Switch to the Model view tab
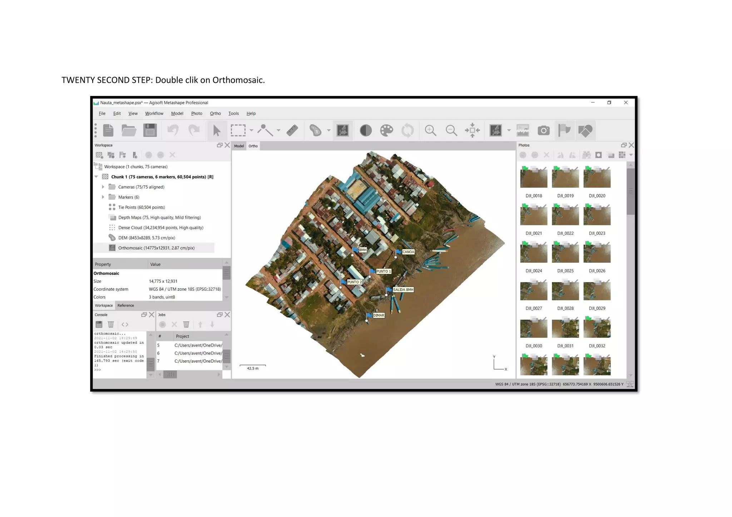 tap(239, 146)
